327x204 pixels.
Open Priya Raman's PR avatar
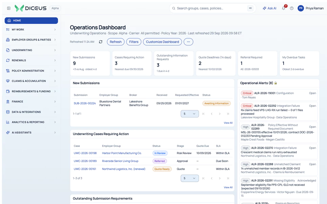coord(301,8)
